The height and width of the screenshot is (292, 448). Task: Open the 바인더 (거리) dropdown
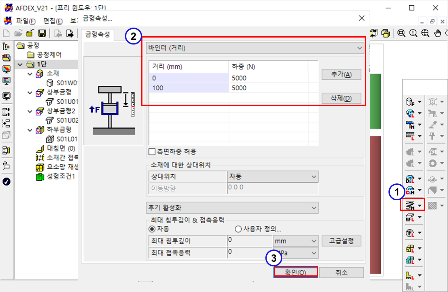coord(255,48)
